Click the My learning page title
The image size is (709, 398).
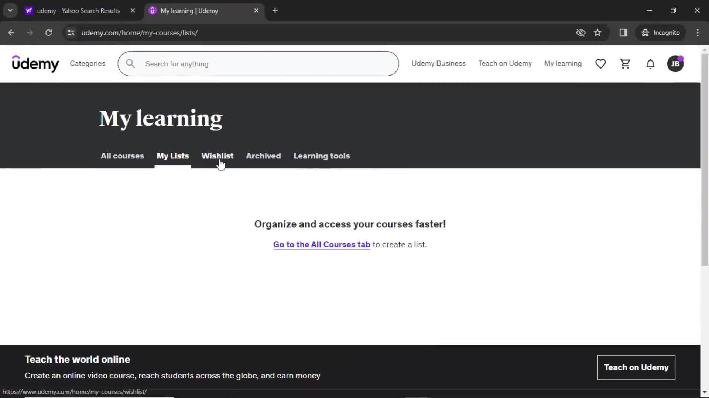pos(161,119)
